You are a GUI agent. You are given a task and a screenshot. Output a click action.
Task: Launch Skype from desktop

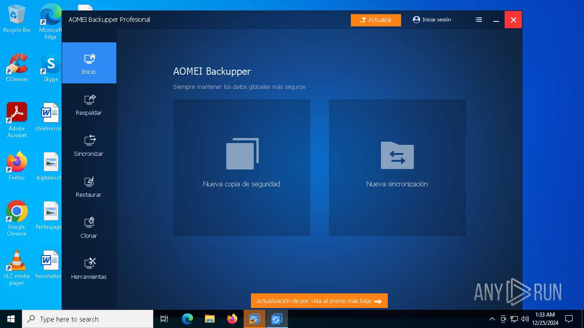tap(51, 67)
